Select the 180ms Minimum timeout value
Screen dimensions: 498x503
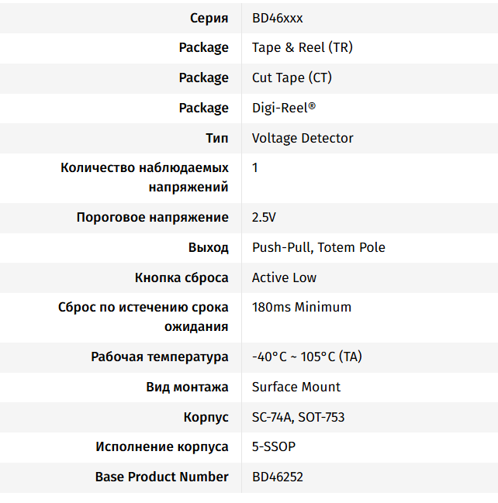(302, 307)
